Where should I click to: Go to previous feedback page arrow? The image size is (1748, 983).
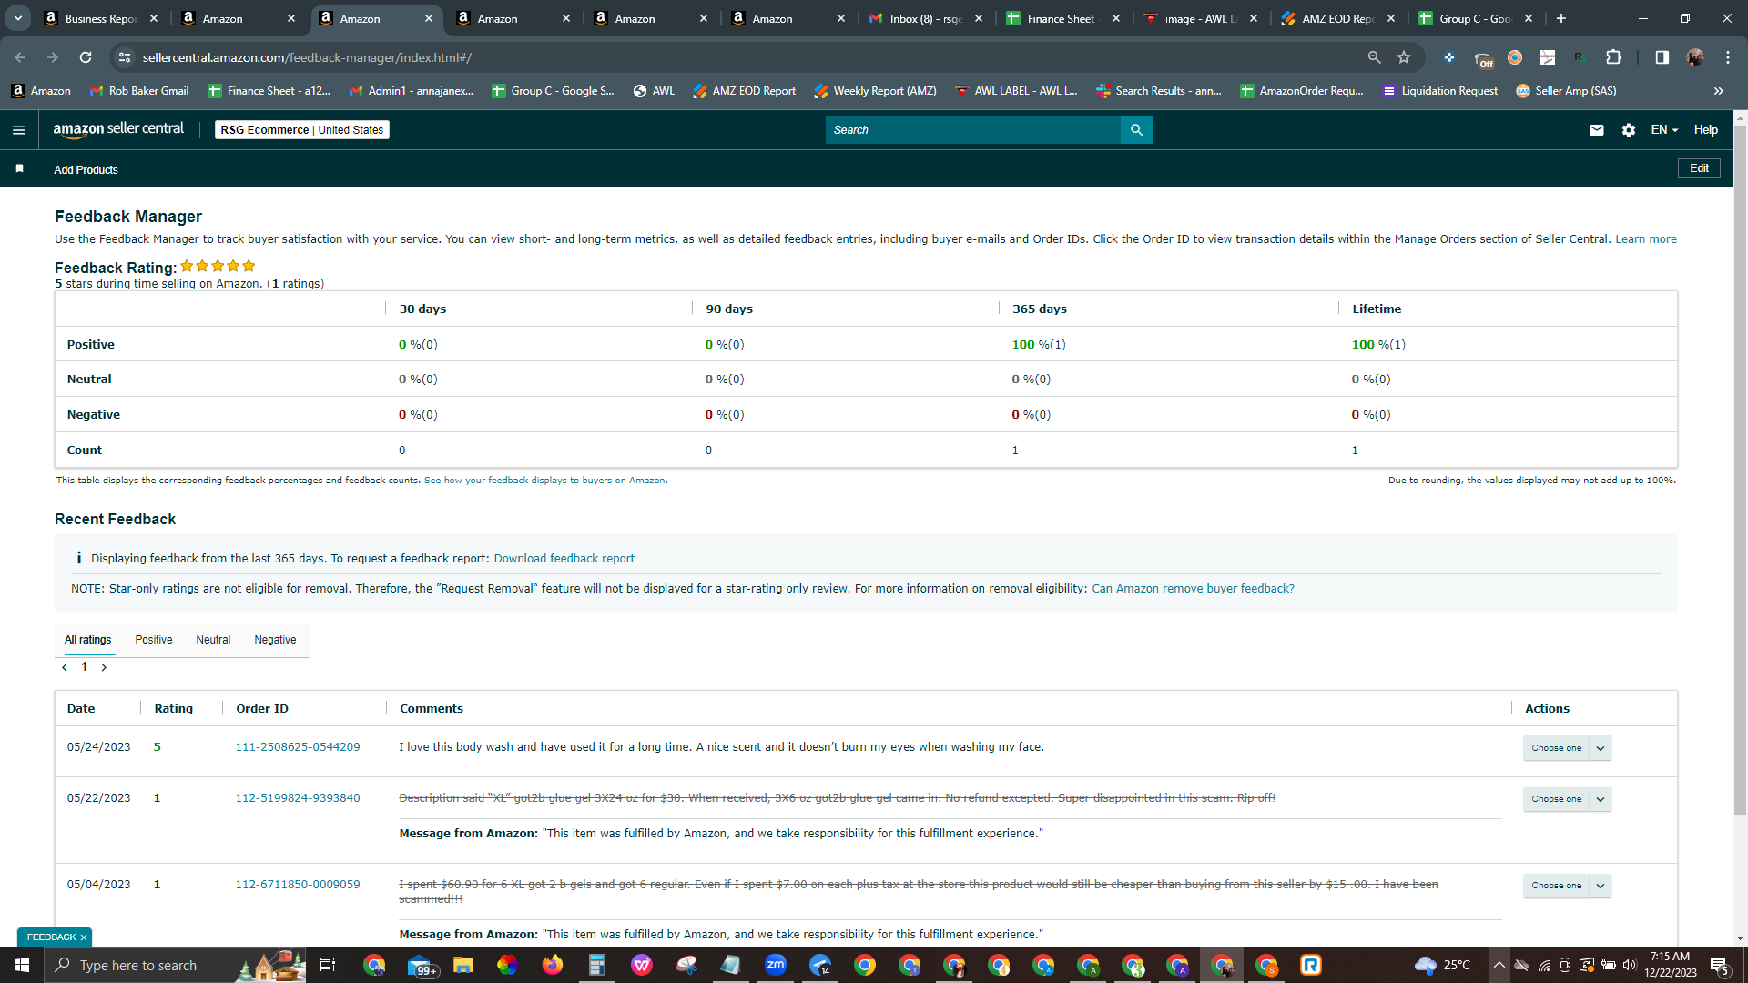[65, 667]
